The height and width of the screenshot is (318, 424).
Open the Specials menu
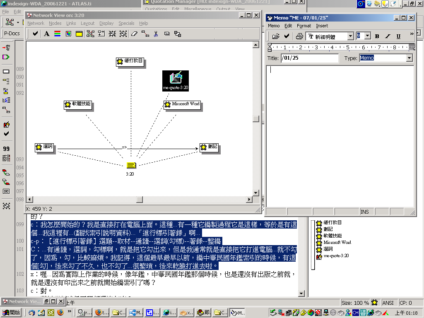coord(126,23)
